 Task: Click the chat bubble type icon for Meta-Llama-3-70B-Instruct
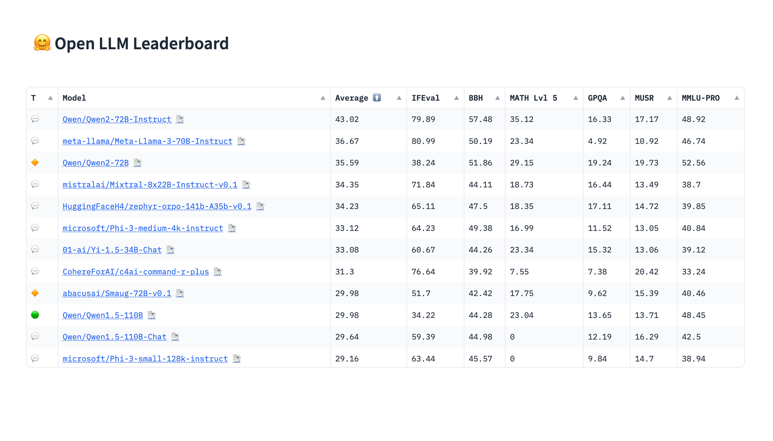pos(35,141)
